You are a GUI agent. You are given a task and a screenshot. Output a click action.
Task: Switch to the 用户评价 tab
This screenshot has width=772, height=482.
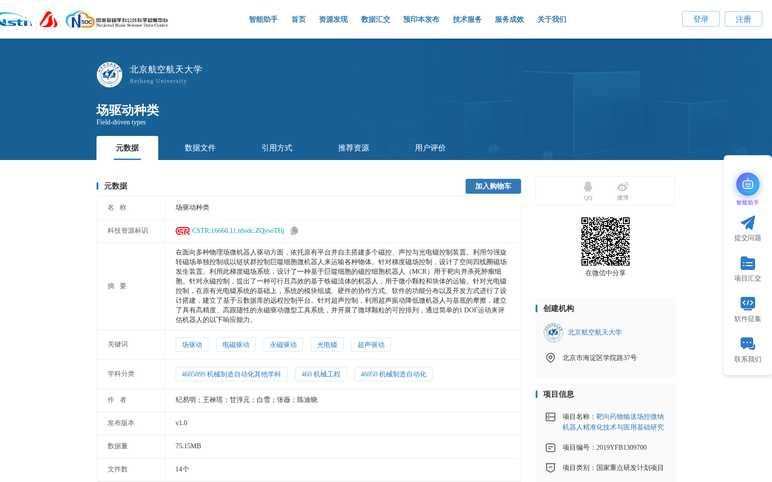[x=430, y=148]
